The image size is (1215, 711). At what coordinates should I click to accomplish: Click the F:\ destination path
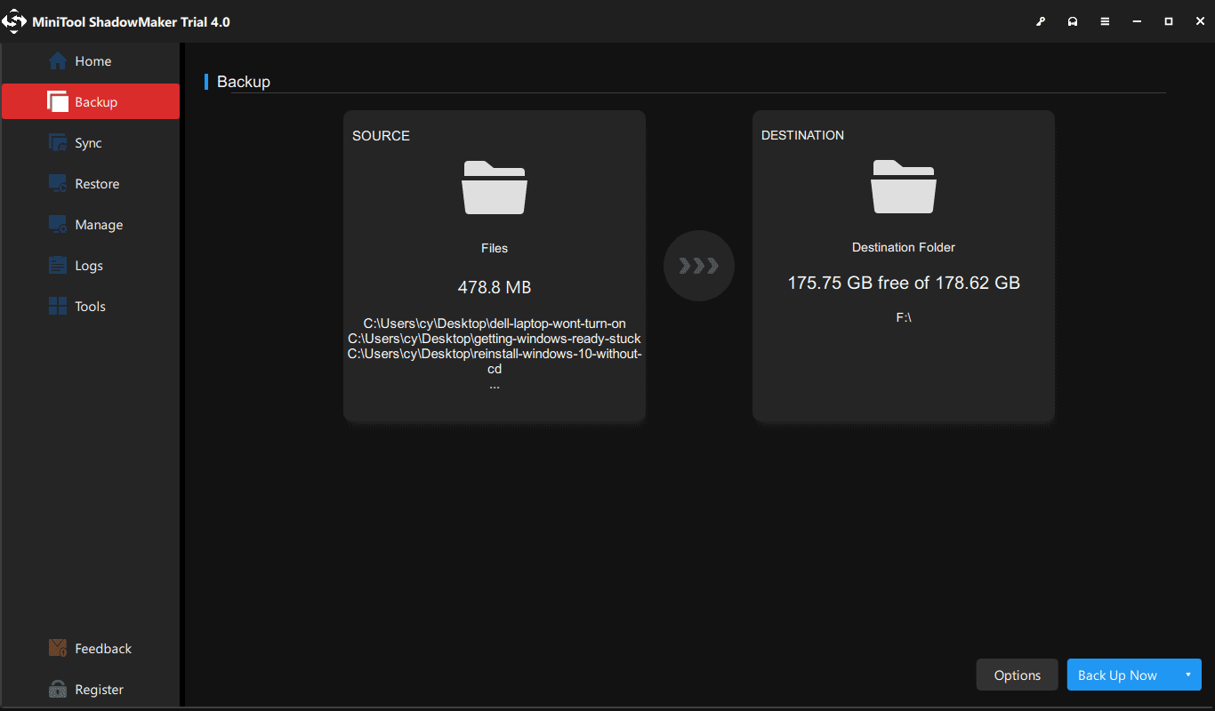coord(904,317)
